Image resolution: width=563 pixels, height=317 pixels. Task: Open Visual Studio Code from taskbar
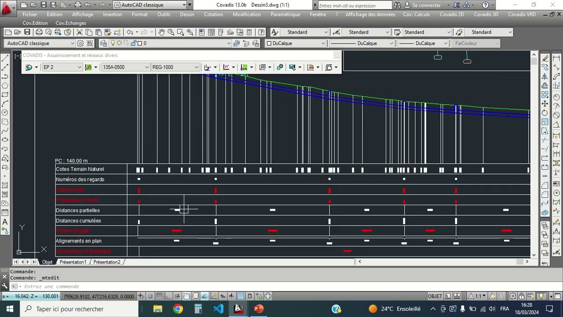(x=219, y=309)
